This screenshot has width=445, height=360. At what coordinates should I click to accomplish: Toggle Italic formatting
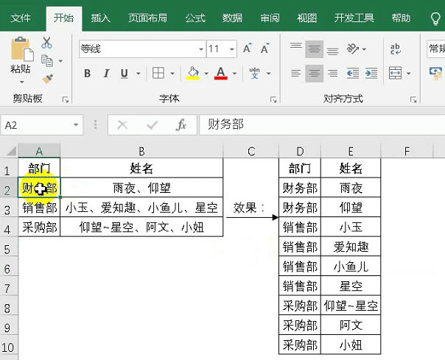(105, 74)
